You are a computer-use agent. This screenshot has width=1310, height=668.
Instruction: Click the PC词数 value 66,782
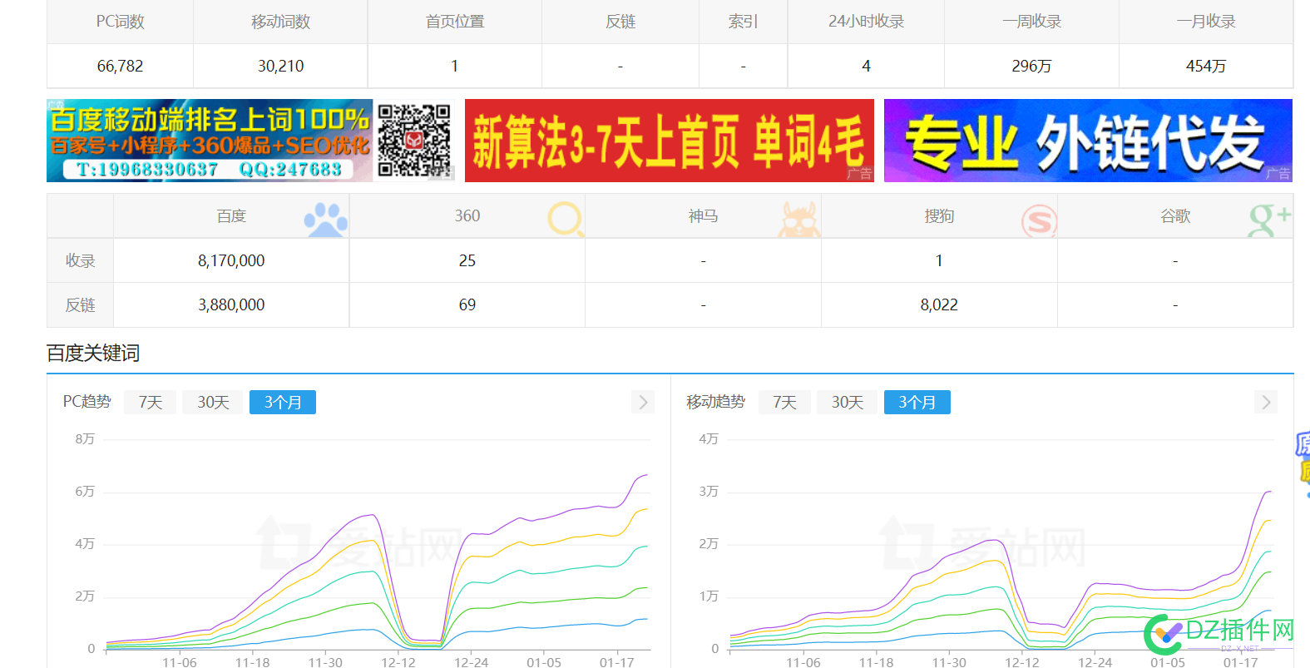(120, 66)
